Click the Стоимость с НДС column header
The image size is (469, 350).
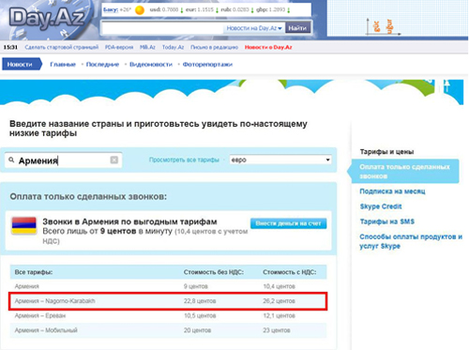point(290,272)
